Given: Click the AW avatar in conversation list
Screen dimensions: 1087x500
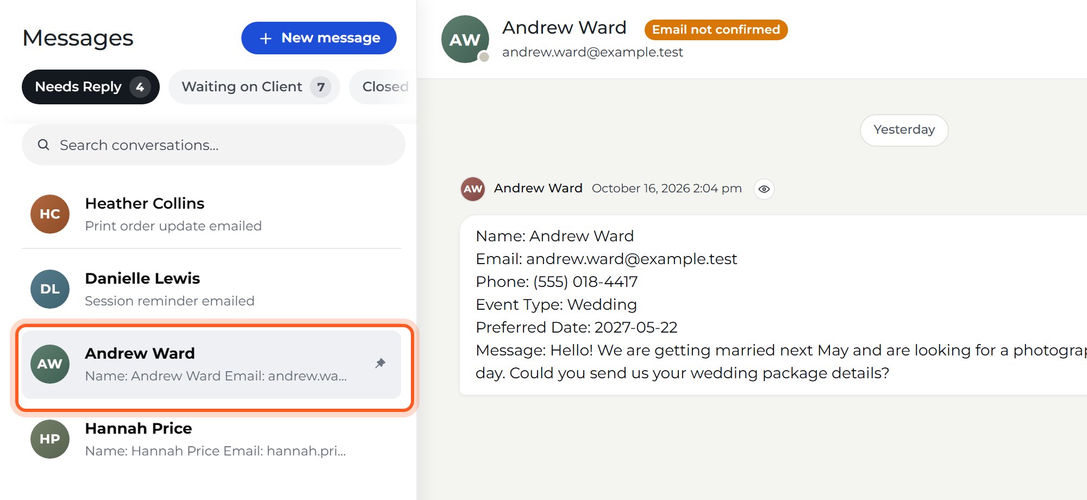Looking at the screenshot, I should click(50, 364).
